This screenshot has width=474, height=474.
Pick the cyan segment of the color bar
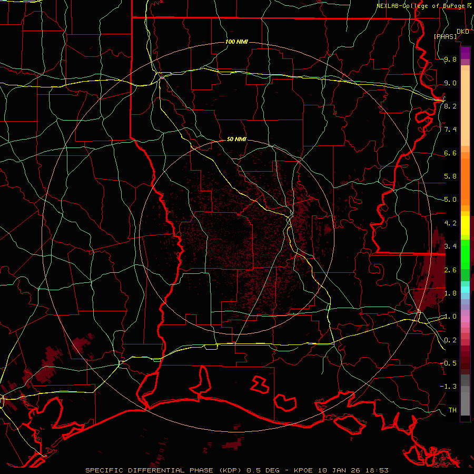click(465, 289)
